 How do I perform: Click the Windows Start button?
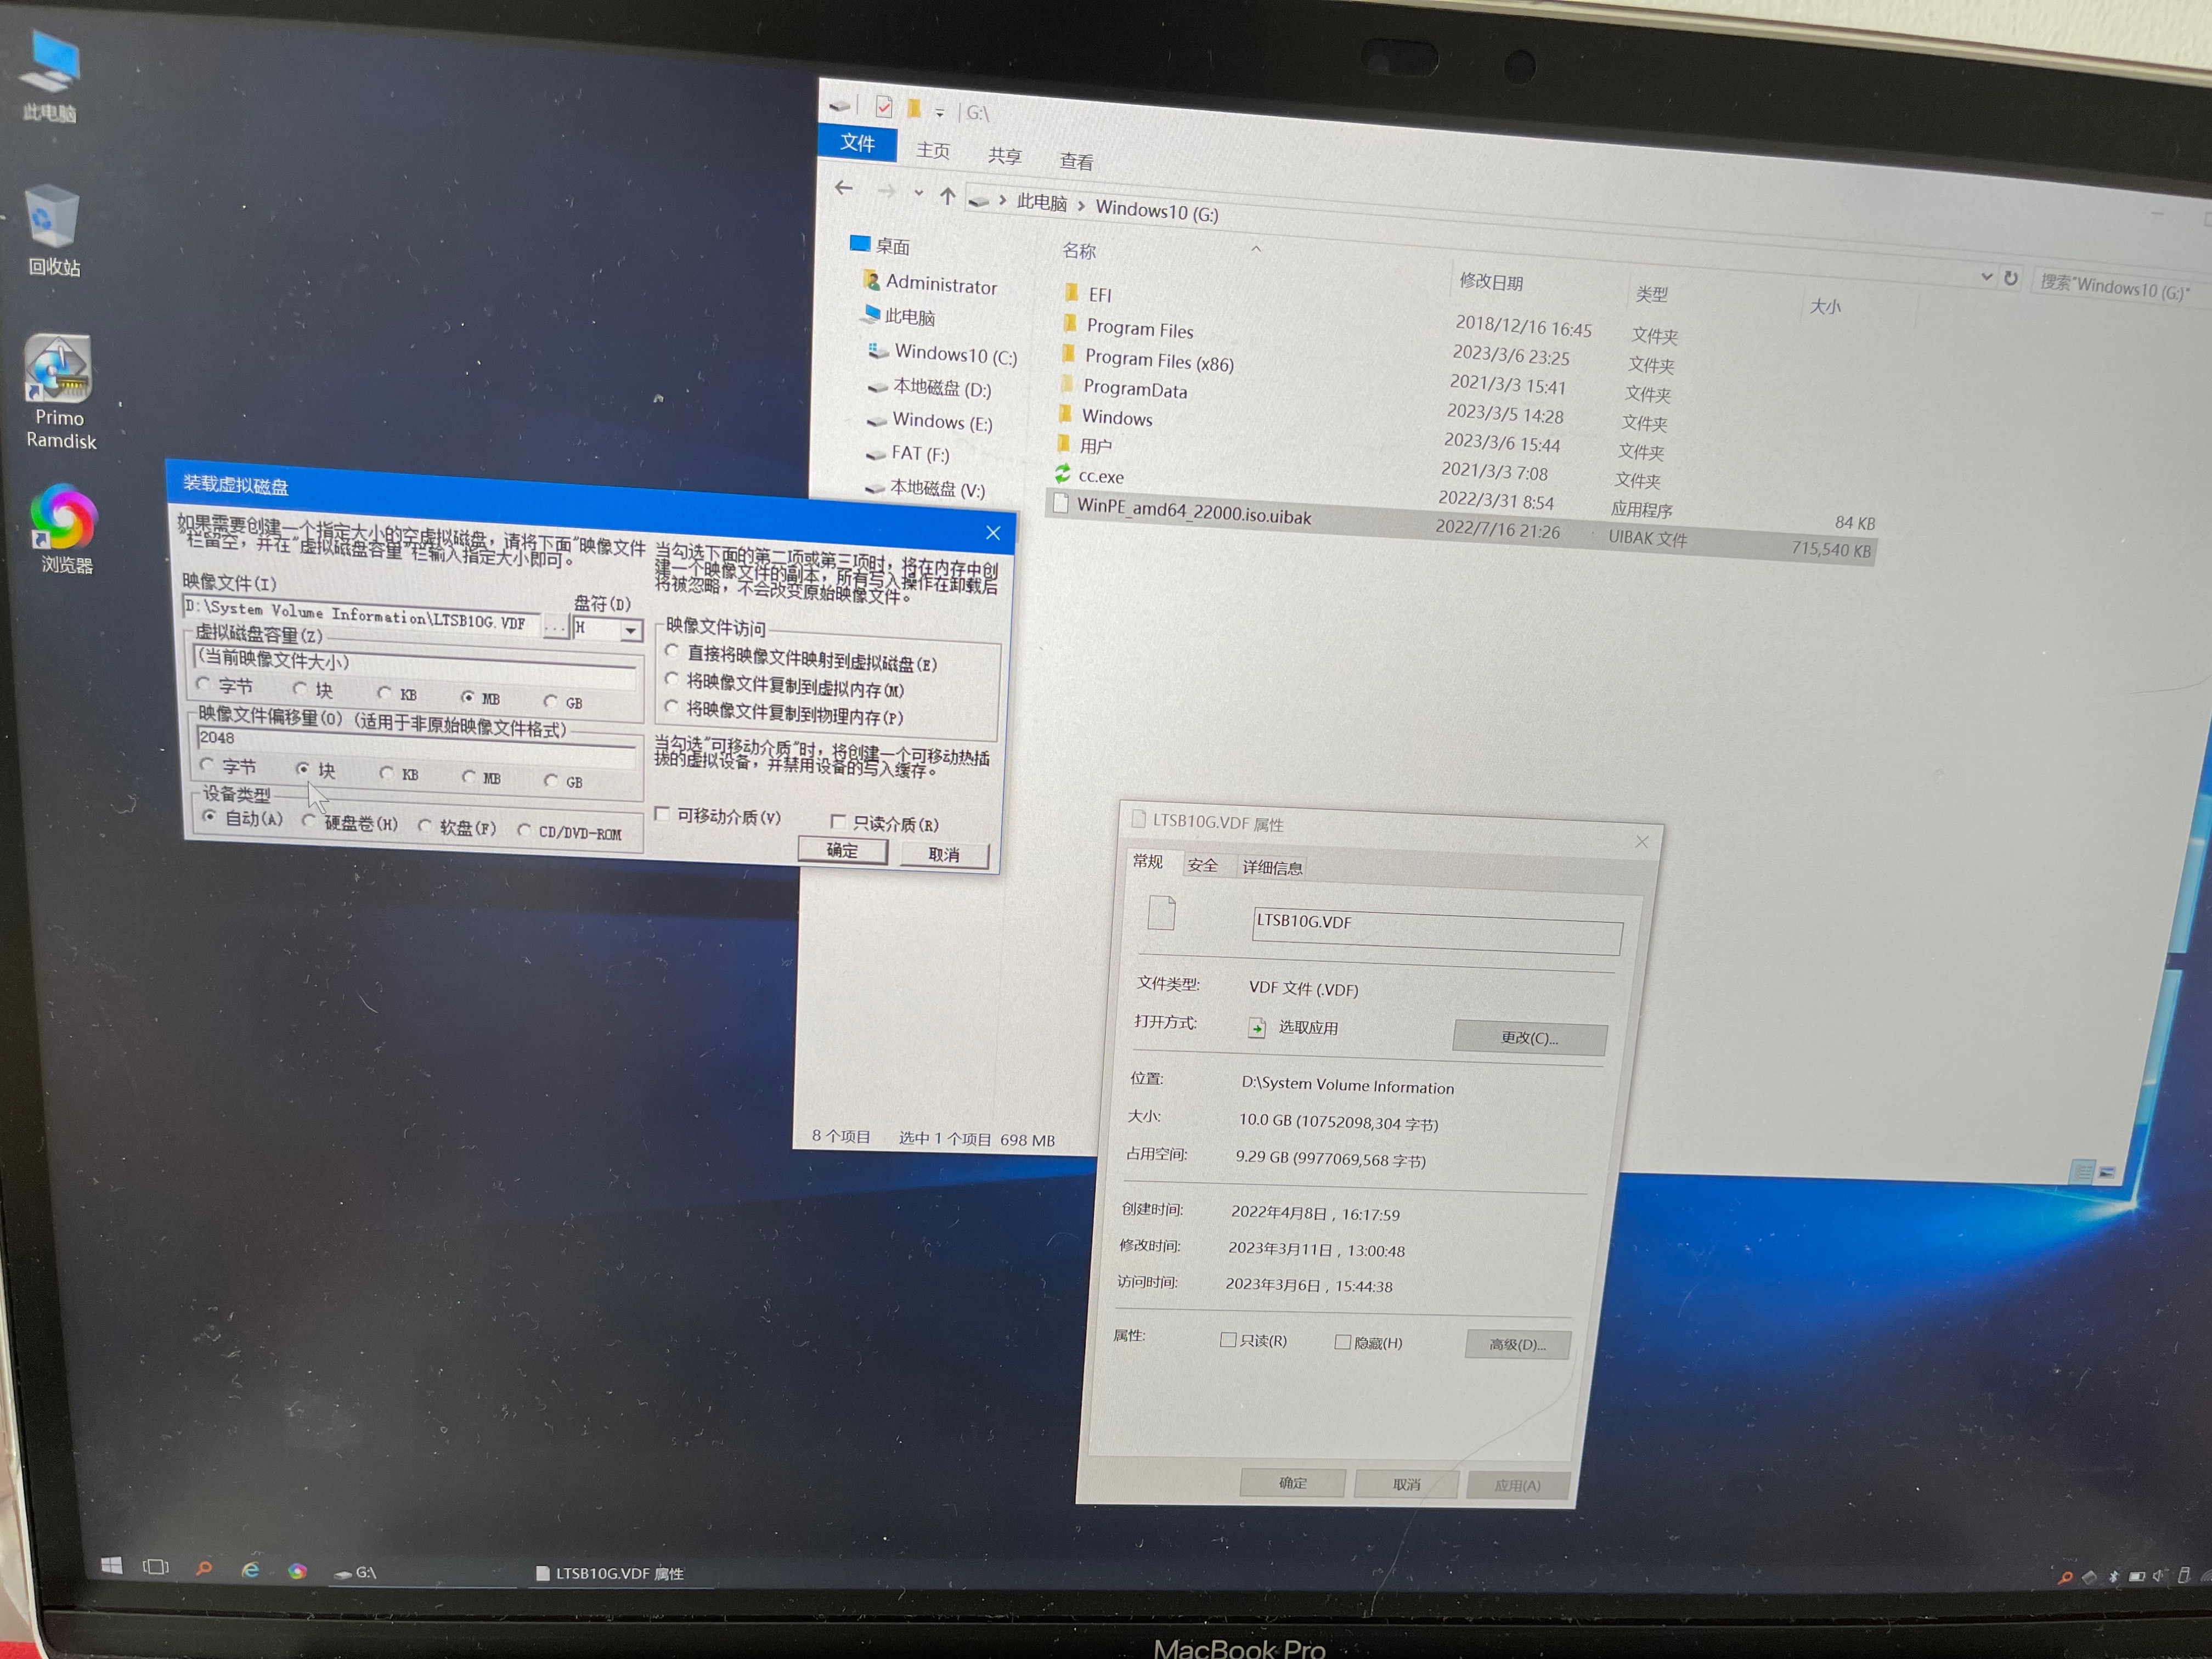pyautogui.click(x=112, y=1565)
